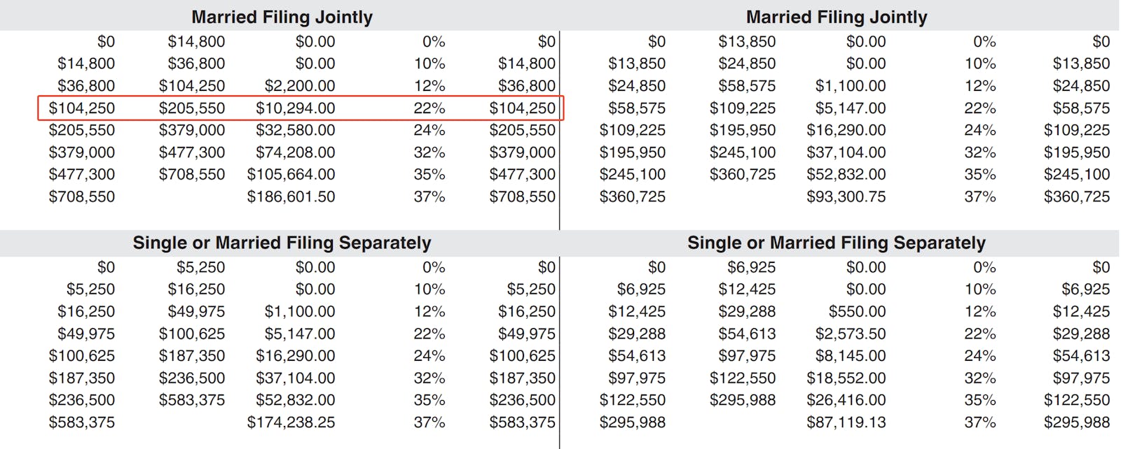Click the $186,601.50 tax amount

pyautogui.click(x=291, y=197)
